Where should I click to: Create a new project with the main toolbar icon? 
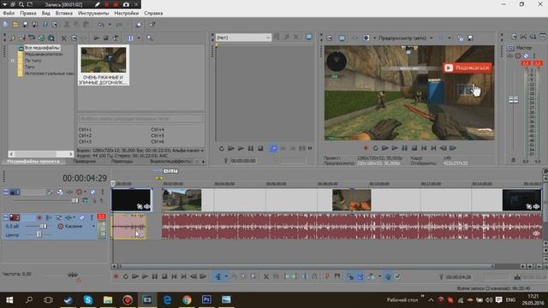[x=6, y=25]
